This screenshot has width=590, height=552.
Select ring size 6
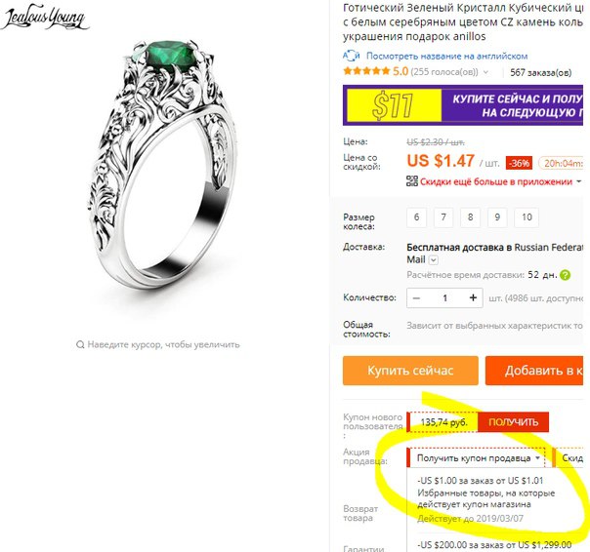pyautogui.click(x=416, y=217)
